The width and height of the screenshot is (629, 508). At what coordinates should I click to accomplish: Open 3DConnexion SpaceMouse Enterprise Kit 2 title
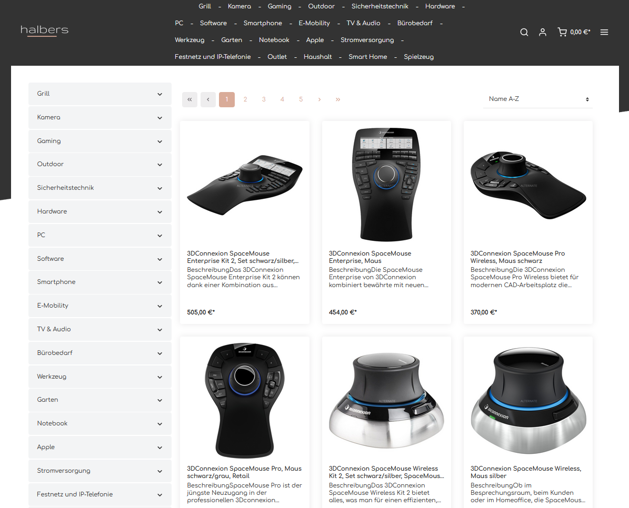tap(243, 257)
